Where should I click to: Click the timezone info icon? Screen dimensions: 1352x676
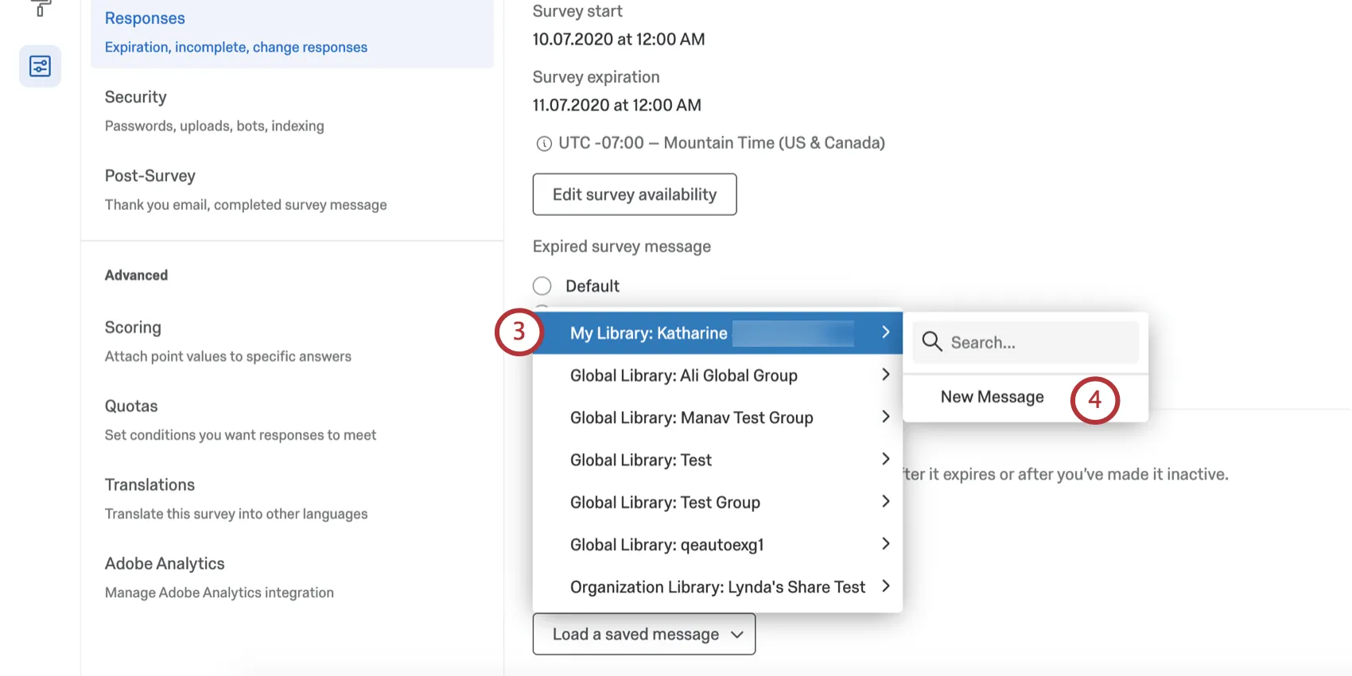click(x=544, y=144)
